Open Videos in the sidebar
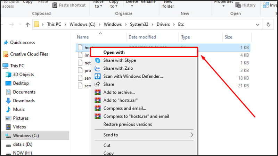The width and height of the screenshot is (278, 156). pyautogui.click(x=19, y=127)
